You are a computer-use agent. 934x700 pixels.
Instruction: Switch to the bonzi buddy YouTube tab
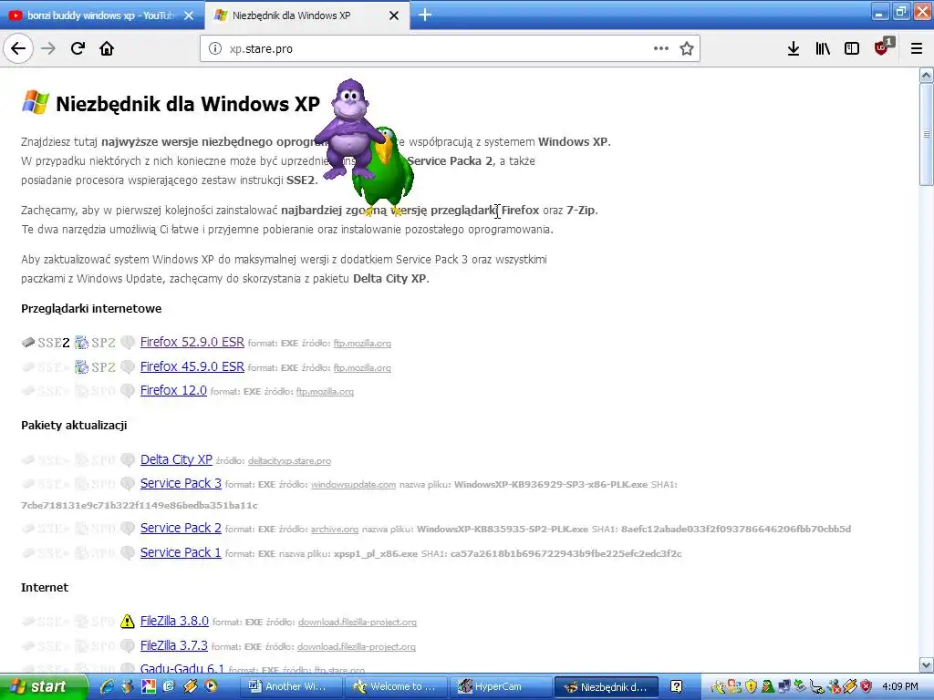click(x=100, y=15)
